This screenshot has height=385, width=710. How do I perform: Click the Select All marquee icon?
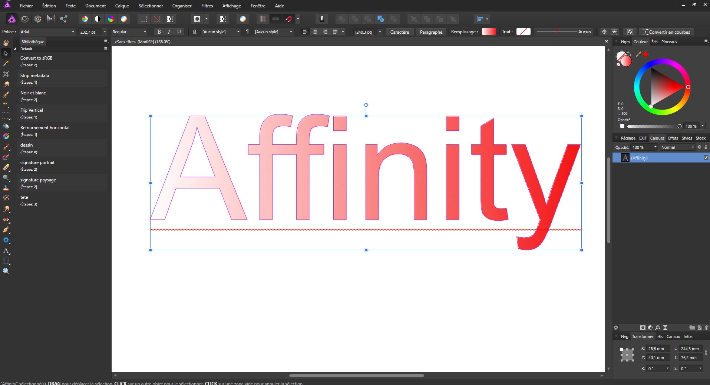[144, 19]
